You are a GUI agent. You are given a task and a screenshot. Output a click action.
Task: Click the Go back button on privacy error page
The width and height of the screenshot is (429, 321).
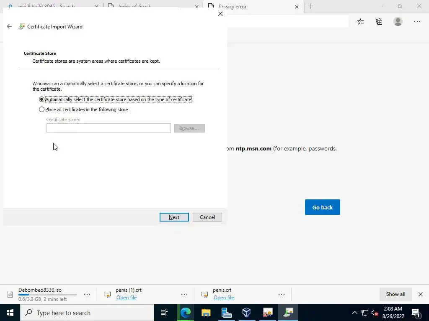click(x=322, y=207)
